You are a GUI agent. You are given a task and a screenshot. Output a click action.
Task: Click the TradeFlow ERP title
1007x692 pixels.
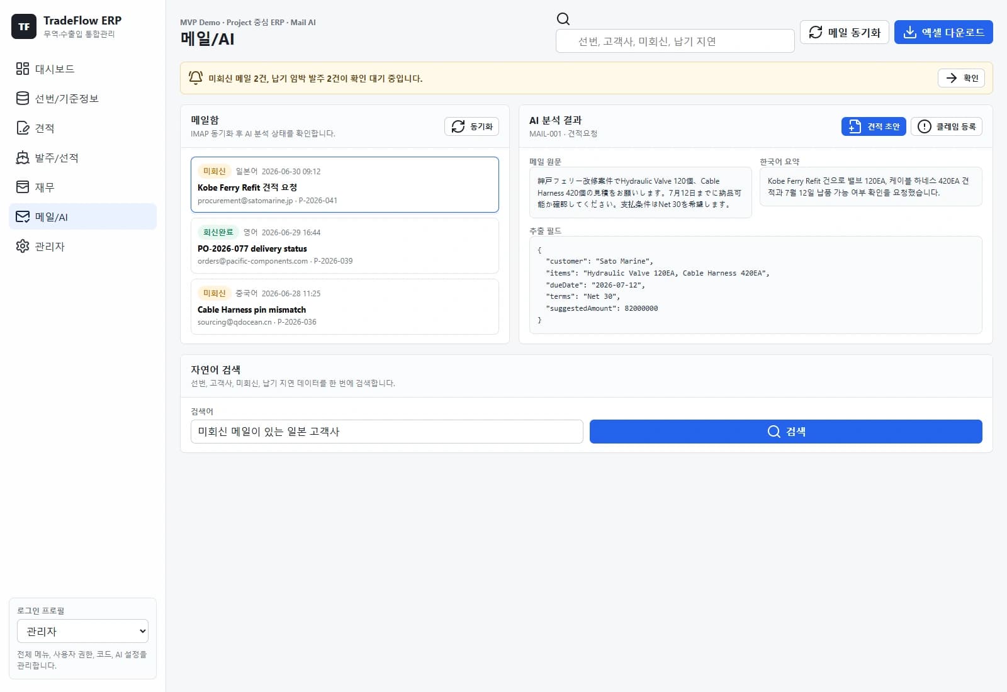pos(82,20)
